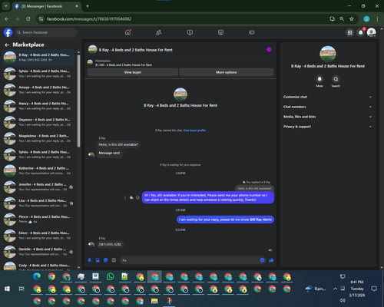Open the Facebook menu grid icon
The width and height of the screenshot is (384, 307).
(x=349, y=32)
